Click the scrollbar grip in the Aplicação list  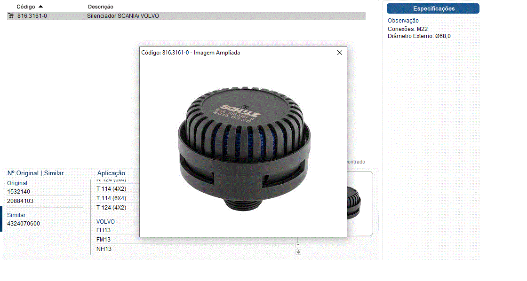click(x=298, y=245)
